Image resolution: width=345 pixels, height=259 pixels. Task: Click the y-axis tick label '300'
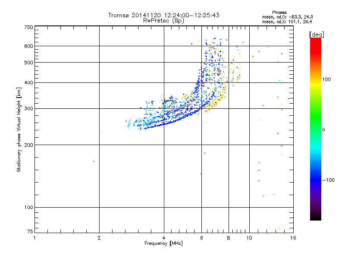[28, 108]
